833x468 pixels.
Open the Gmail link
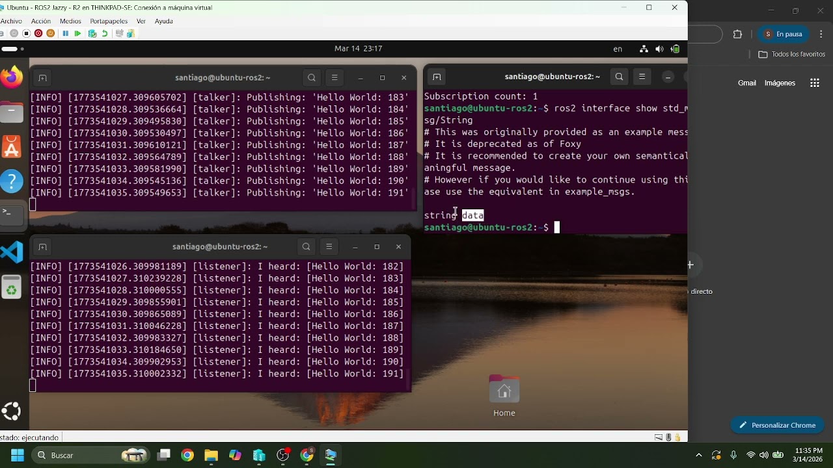pyautogui.click(x=747, y=83)
